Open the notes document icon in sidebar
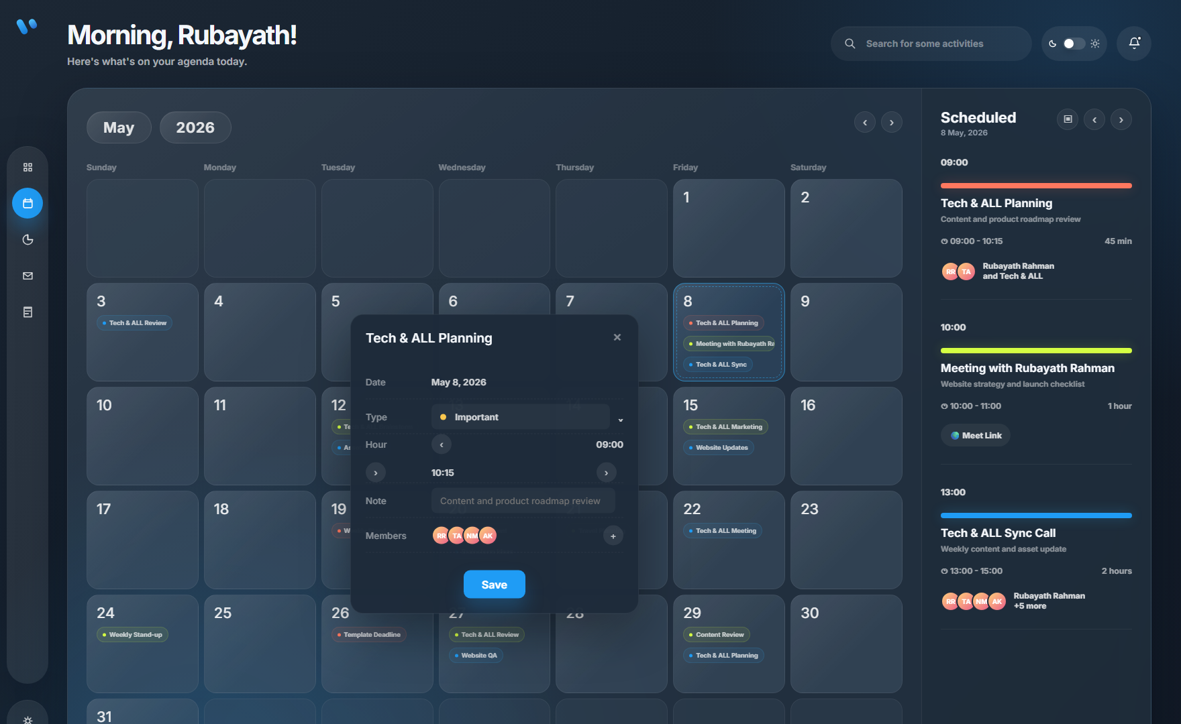 28,312
